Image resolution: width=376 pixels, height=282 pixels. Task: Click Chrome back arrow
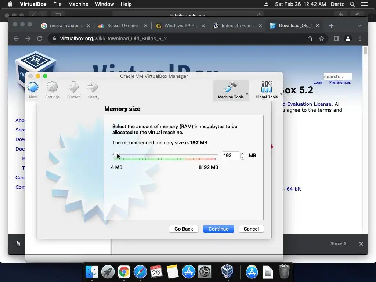click(x=16, y=39)
